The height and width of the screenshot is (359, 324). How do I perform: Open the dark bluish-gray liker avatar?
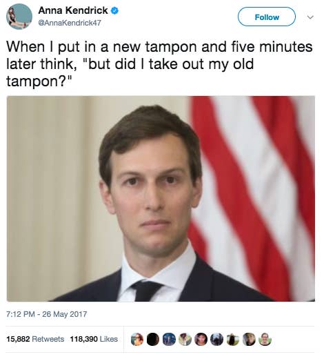(x=217, y=339)
